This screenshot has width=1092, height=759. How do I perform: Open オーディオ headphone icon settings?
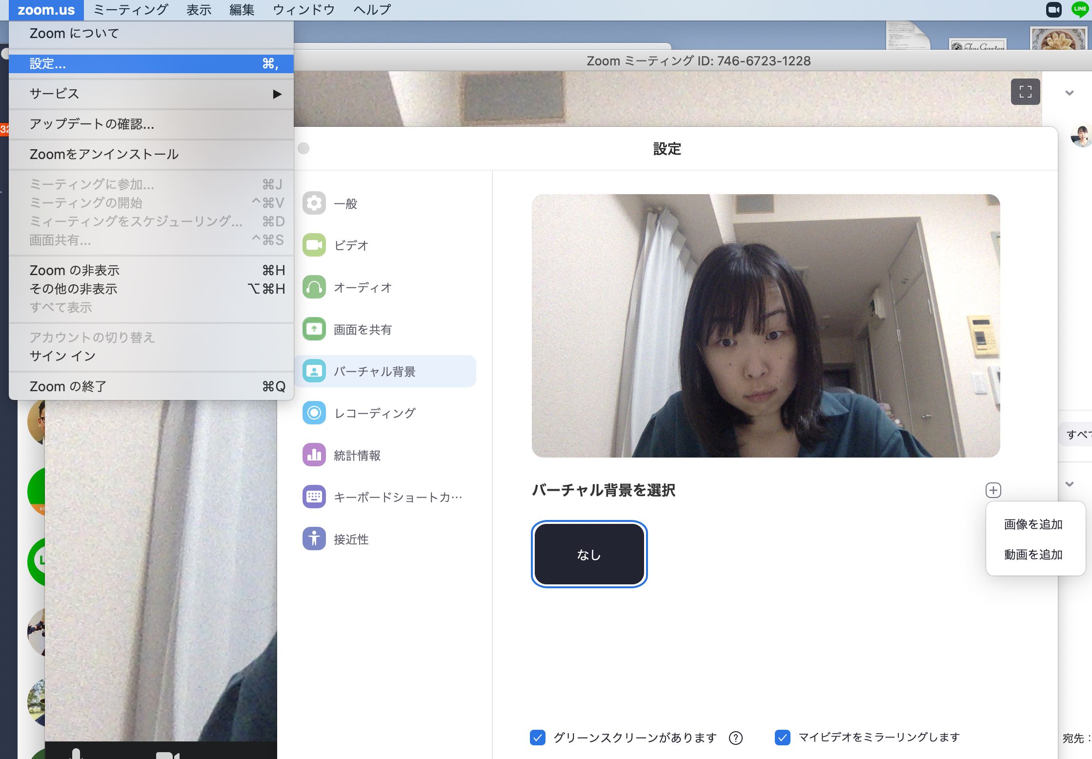pyautogui.click(x=314, y=287)
